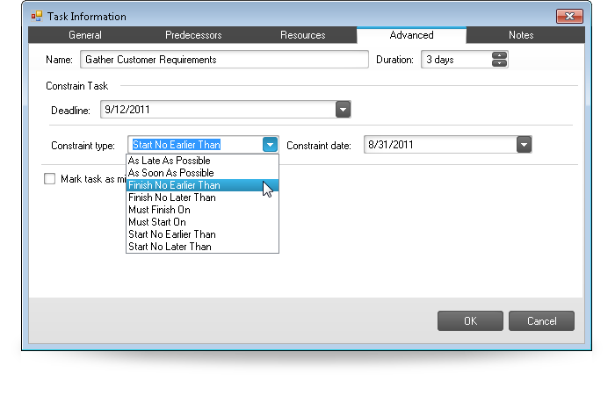Confirm with the OK button

coord(470,321)
